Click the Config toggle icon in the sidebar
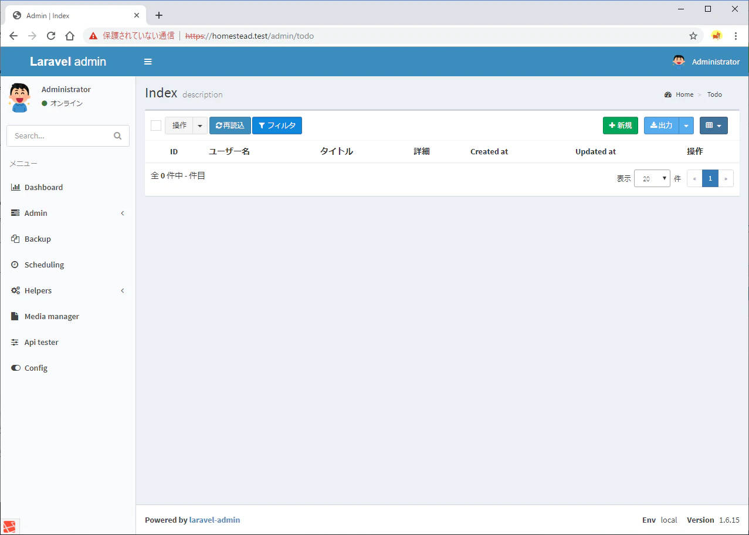This screenshot has height=535, width=749. point(15,368)
